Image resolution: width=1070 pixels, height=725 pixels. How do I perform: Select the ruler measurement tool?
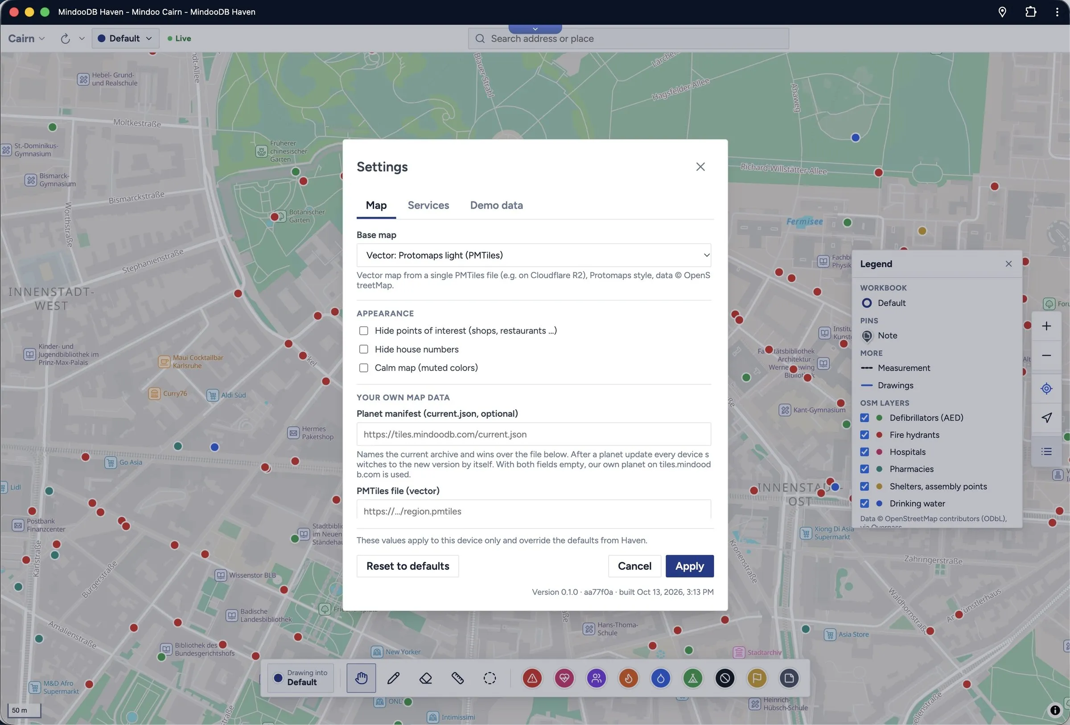(458, 678)
